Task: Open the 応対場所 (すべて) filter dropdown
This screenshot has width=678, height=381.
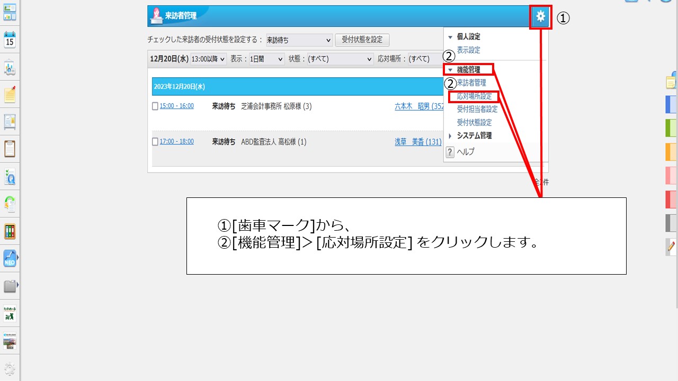Action: pos(425,59)
